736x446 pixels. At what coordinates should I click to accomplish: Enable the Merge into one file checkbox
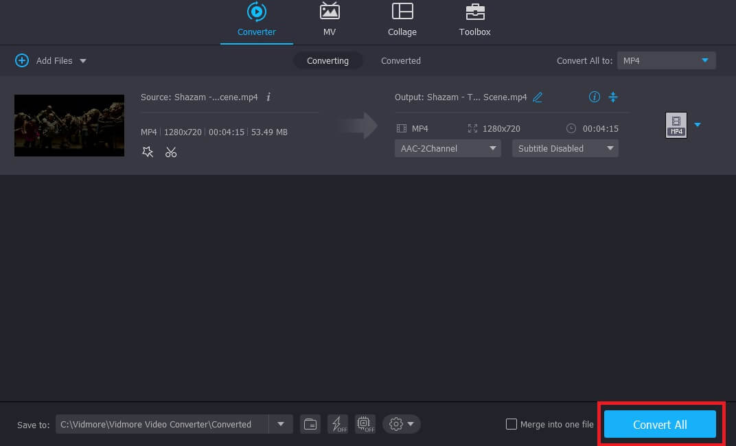click(511, 424)
